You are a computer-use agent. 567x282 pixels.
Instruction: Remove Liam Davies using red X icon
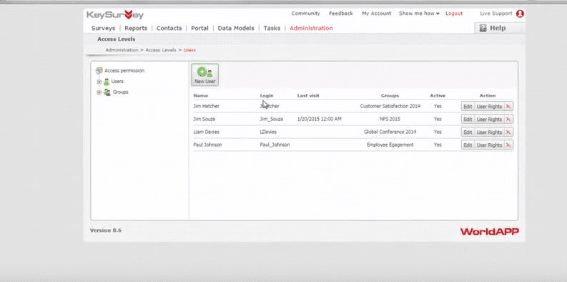coord(508,132)
